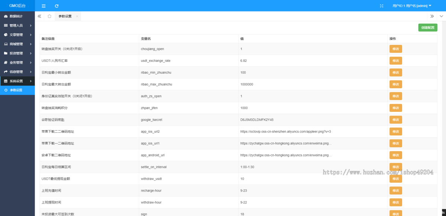This screenshot has height=216, width=446.
Task: Click 修改 for google_lsecret row
Action: point(395,120)
